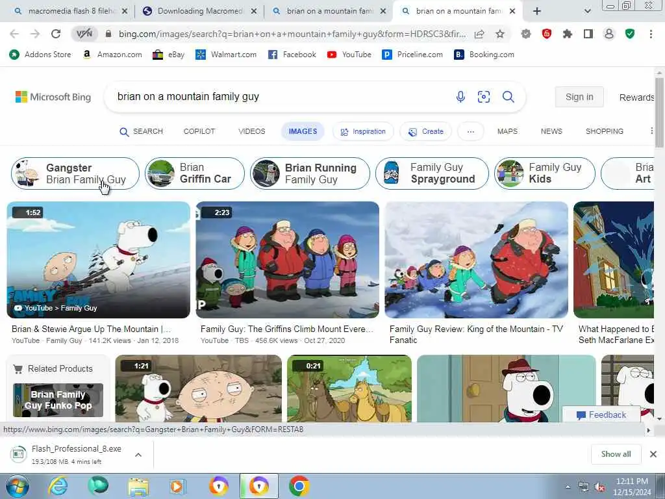
Task: Toggle the browser side panel
Action: click(x=588, y=34)
